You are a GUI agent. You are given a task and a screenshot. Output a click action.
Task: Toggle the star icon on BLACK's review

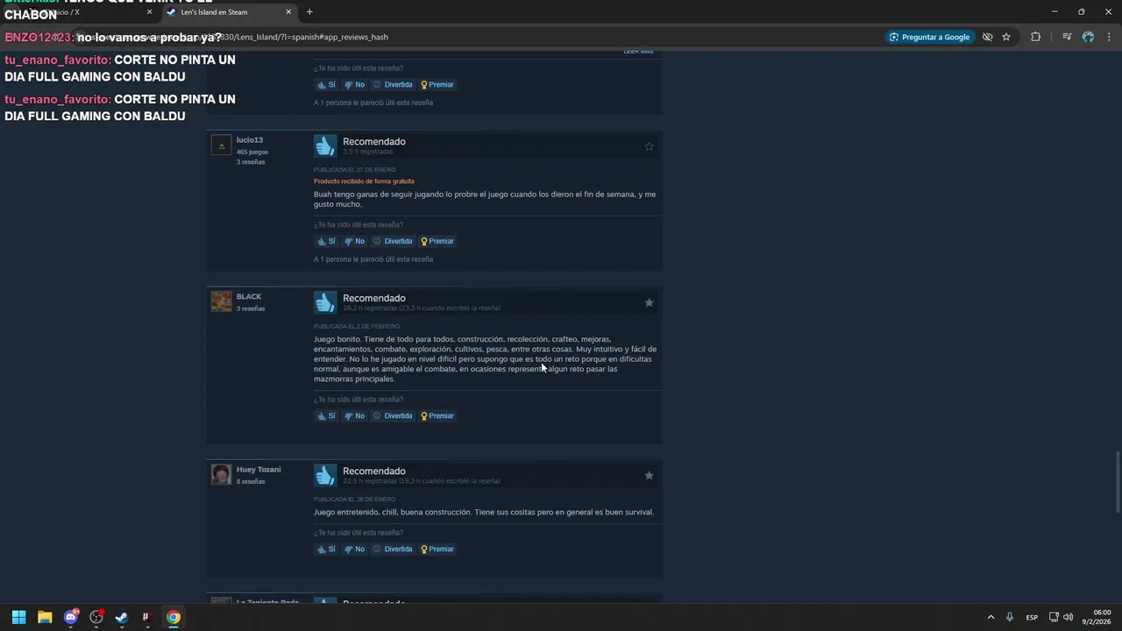click(x=649, y=302)
